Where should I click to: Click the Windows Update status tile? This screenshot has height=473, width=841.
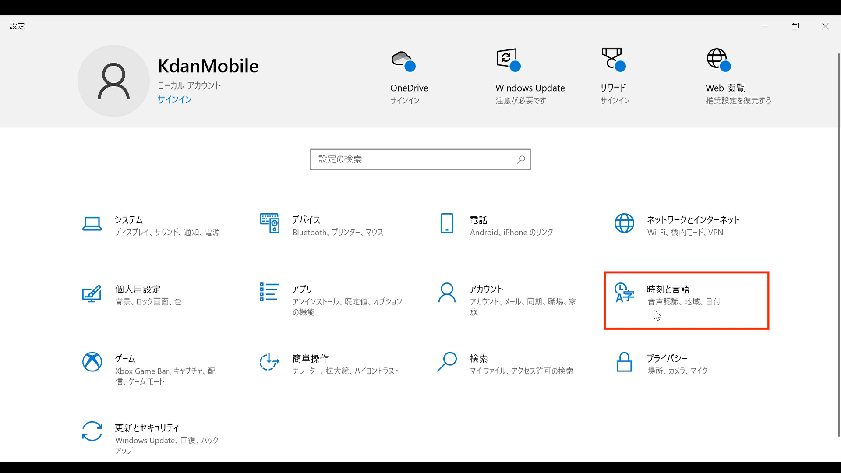point(508,60)
